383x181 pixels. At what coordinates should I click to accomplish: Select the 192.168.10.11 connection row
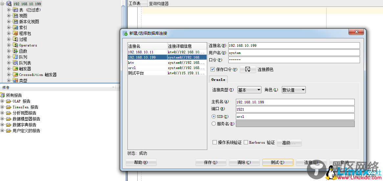(x=167, y=52)
